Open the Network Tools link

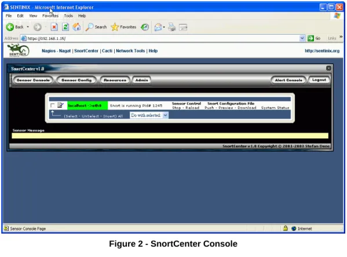tap(130, 51)
